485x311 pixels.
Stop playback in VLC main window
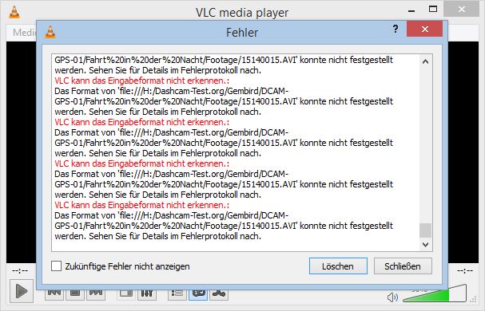pos(75,294)
